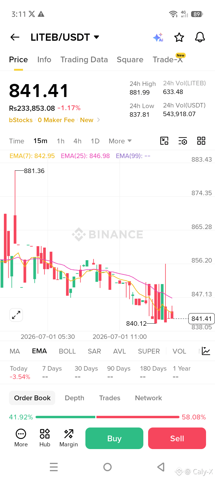This screenshot has height=479, width=215.
Task: Tap the red Sell button
Action: (177, 438)
